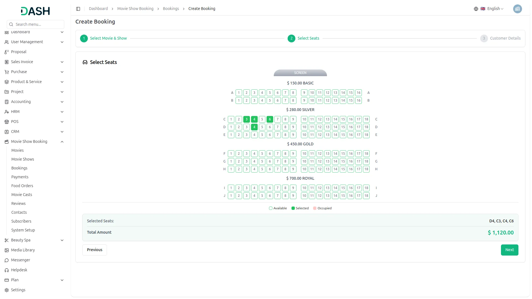Open the Bookings breadcrumb item
The width and height of the screenshot is (532, 299).
(171, 9)
